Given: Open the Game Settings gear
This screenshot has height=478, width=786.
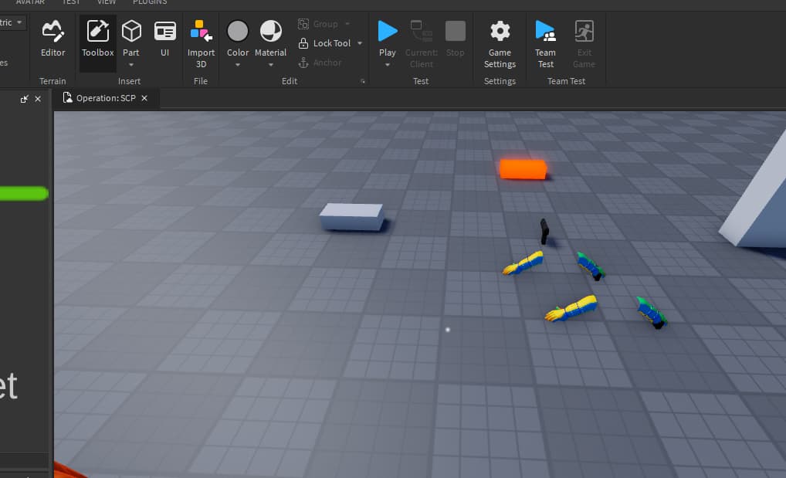Looking at the screenshot, I should pos(500,39).
